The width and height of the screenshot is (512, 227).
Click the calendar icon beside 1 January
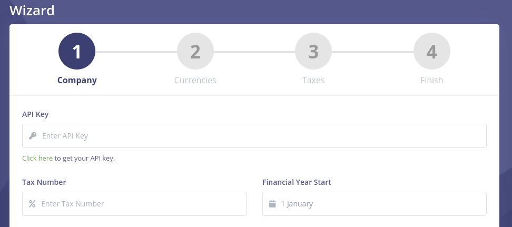pos(272,204)
